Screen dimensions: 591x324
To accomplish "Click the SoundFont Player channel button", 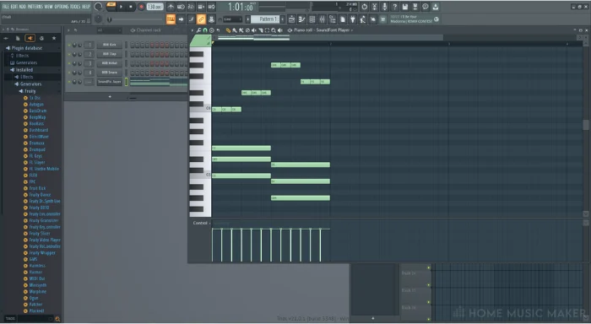I will 109,82.
